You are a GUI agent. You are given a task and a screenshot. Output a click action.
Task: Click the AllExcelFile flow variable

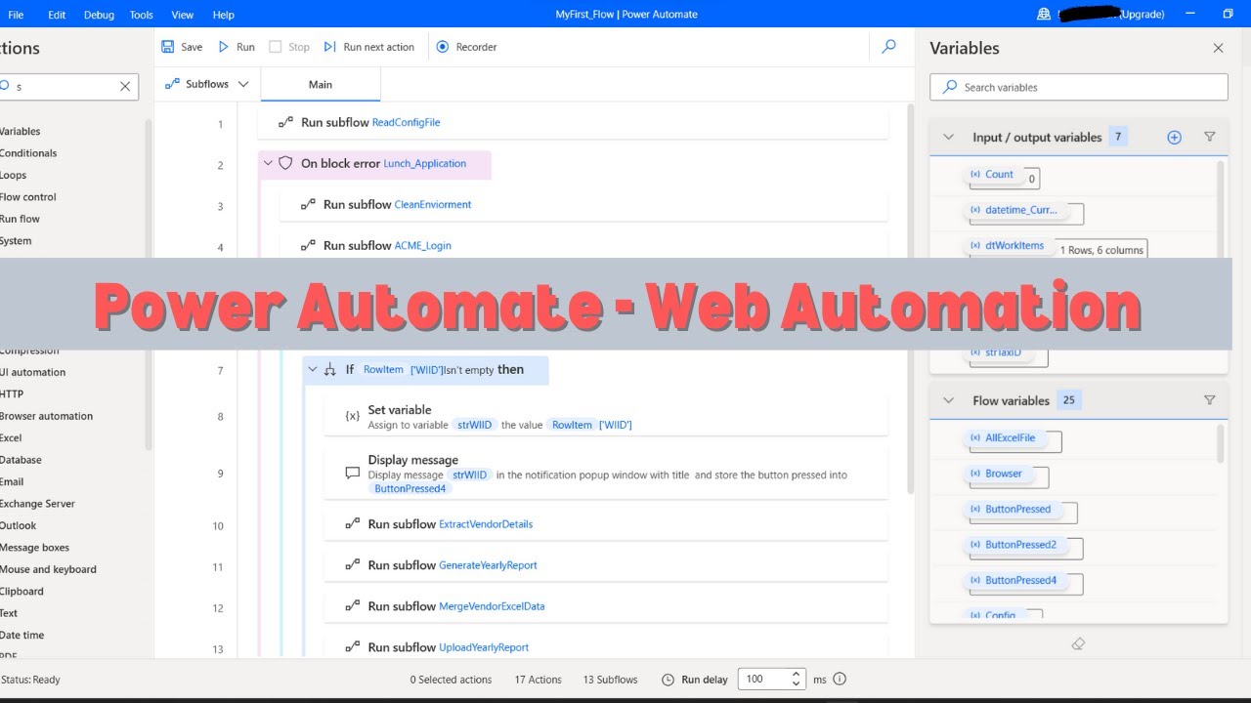1004,438
